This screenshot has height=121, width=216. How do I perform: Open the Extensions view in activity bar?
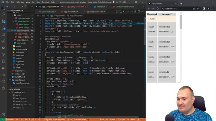click(x=3, y=41)
